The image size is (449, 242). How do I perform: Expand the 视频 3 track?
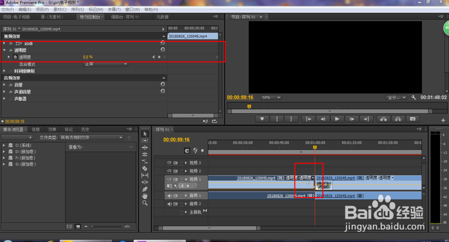tap(186, 163)
